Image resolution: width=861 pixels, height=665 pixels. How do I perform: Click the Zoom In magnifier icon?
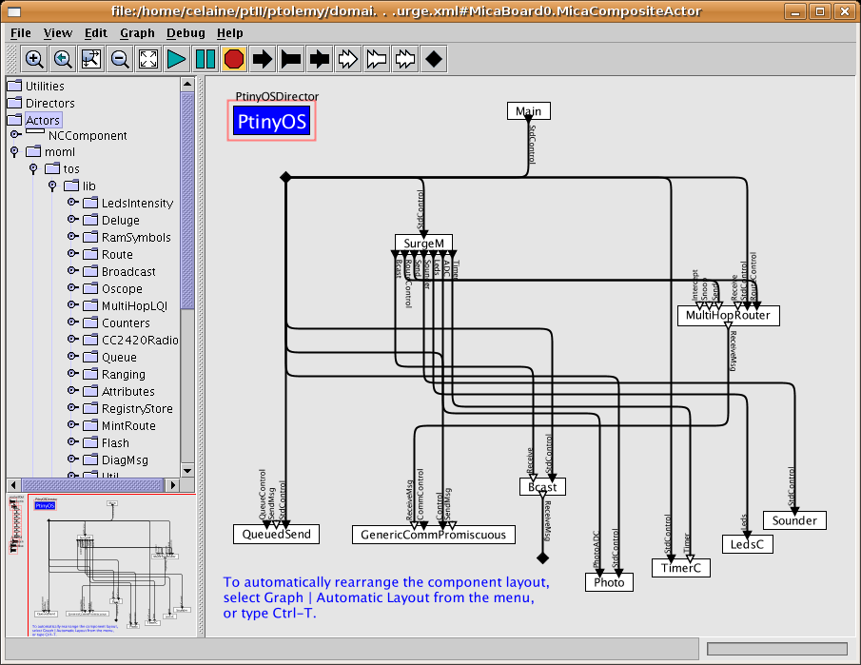click(34, 59)
